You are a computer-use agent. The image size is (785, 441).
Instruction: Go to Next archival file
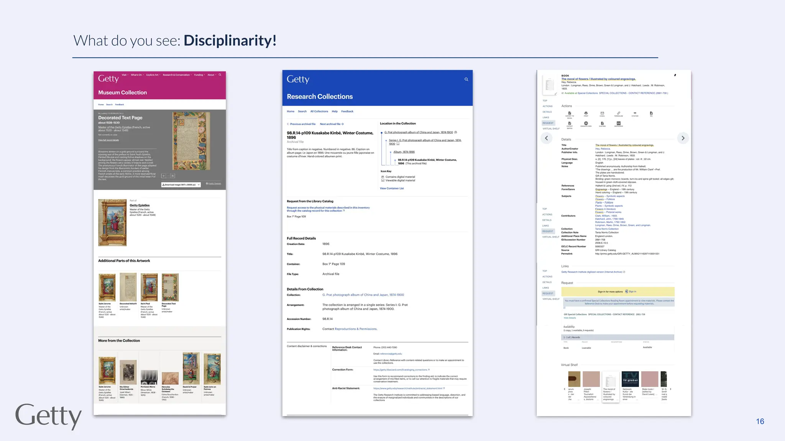[x=332, y=124]
